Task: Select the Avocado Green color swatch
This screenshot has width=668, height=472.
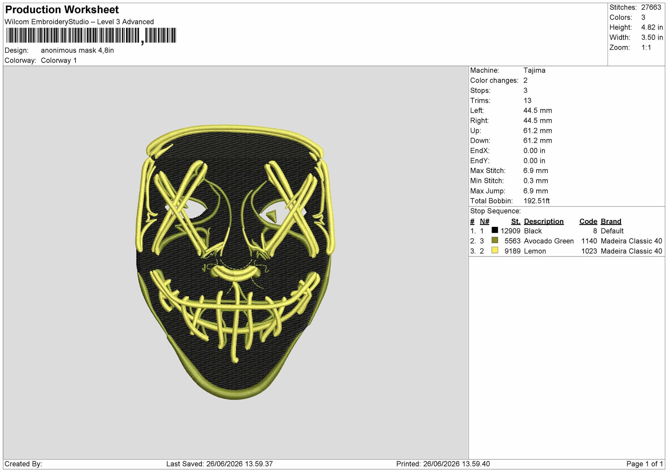Action: [x=495, y=240]
